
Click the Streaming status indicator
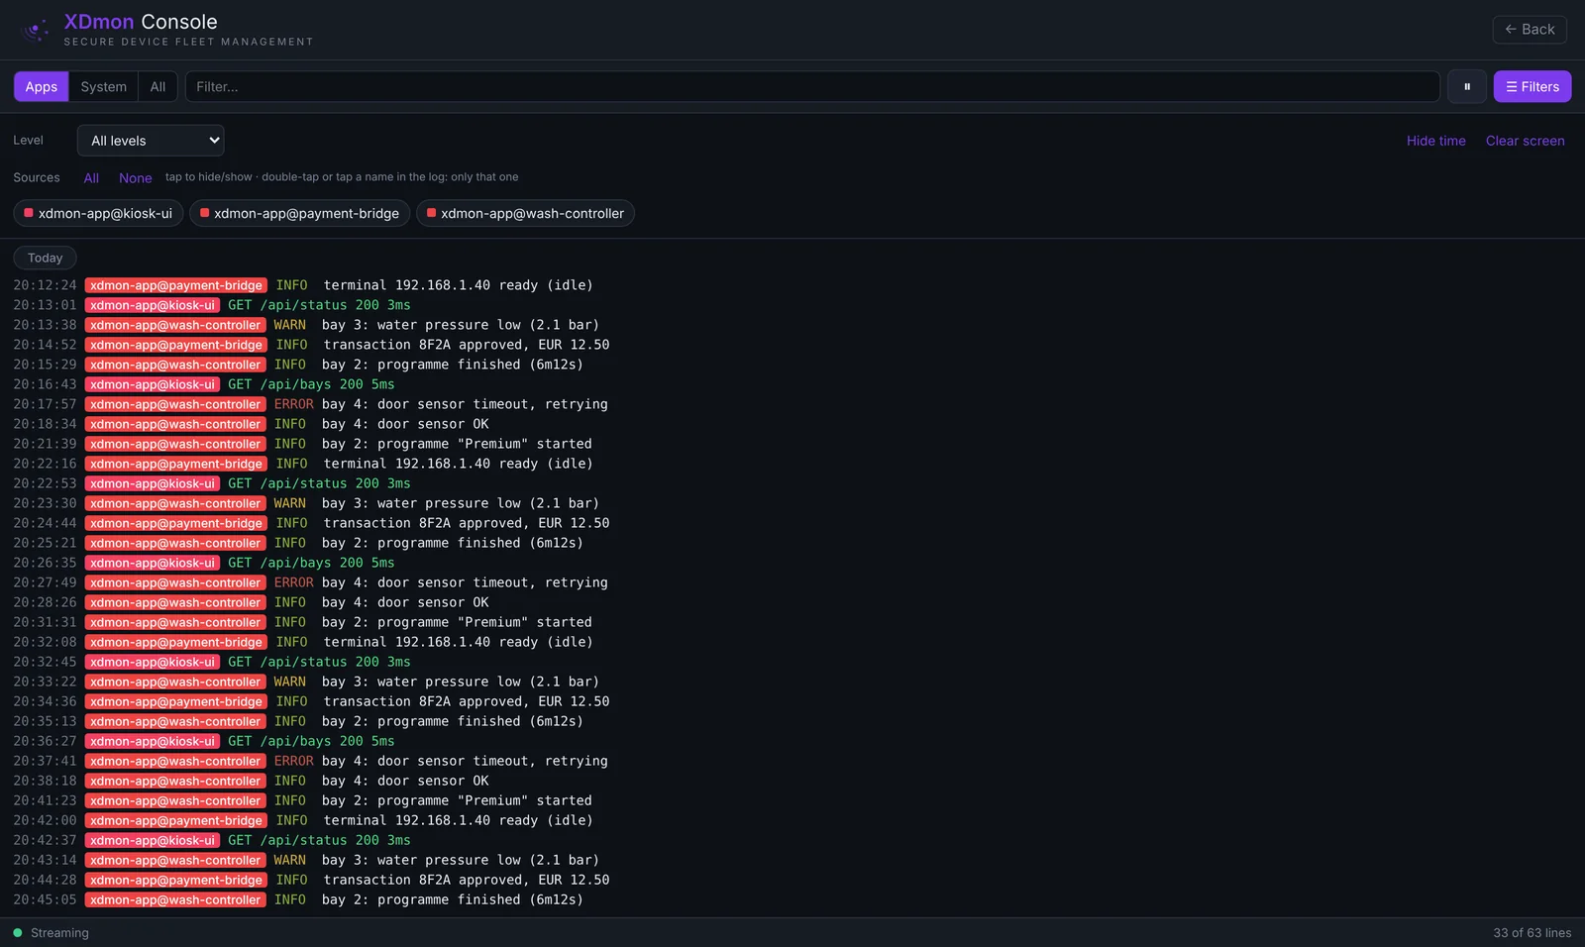(51, 933)
